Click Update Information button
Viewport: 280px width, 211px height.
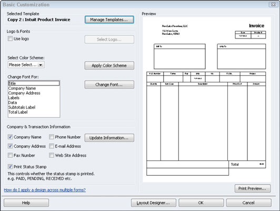[109, 138]
